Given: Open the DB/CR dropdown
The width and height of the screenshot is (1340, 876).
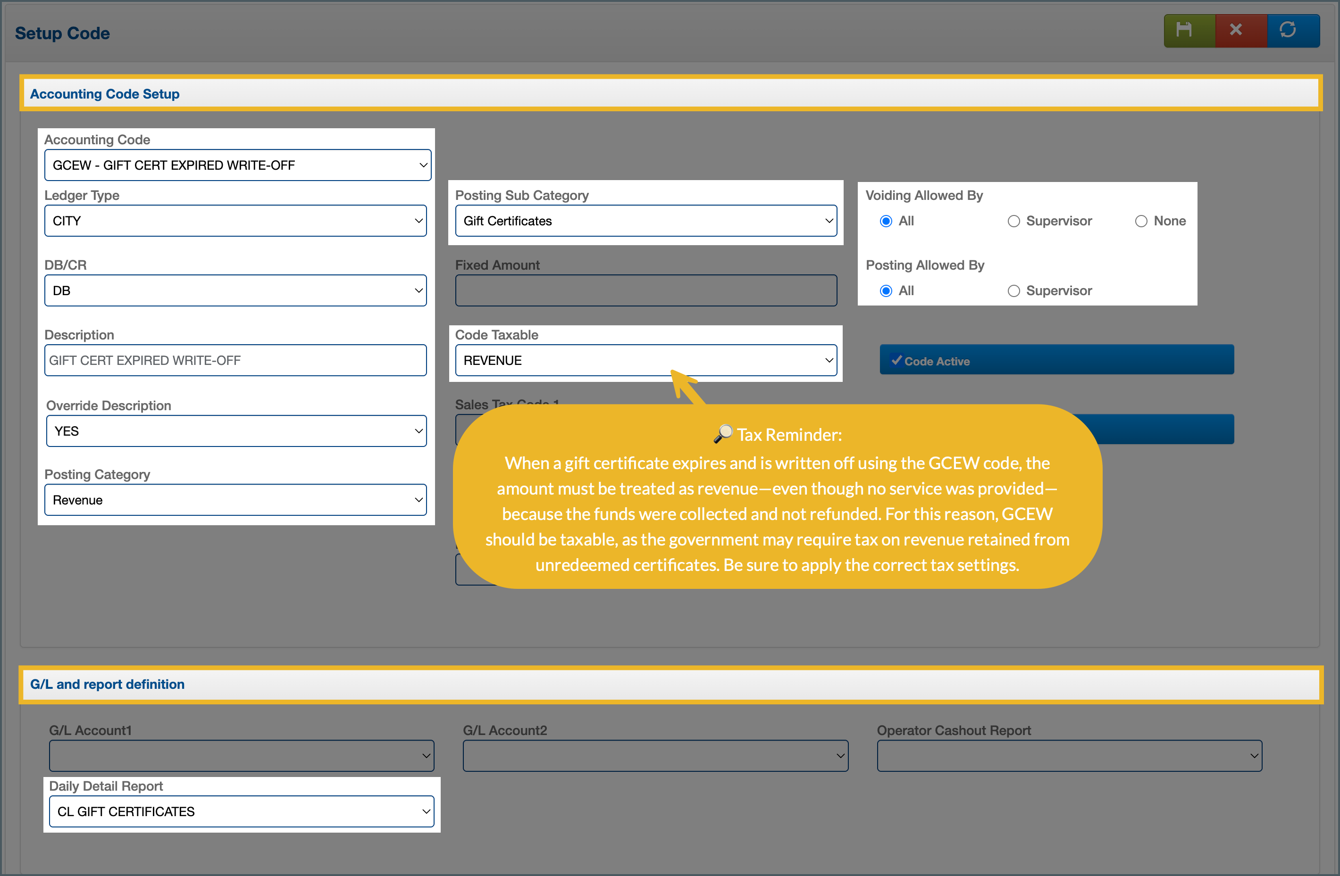Looking at the screenshot, I should pyautogui.click(x=235, y=291).
